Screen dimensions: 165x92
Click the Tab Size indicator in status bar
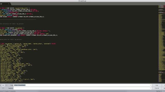[x=159, y=91]
